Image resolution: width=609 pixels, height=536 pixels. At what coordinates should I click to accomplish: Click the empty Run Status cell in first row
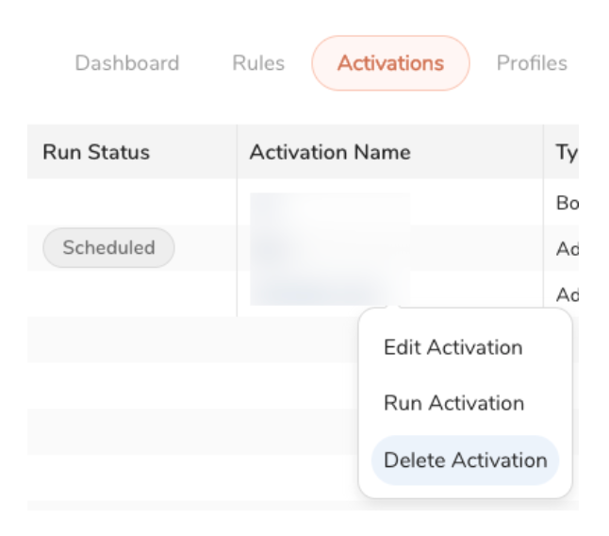132,203
